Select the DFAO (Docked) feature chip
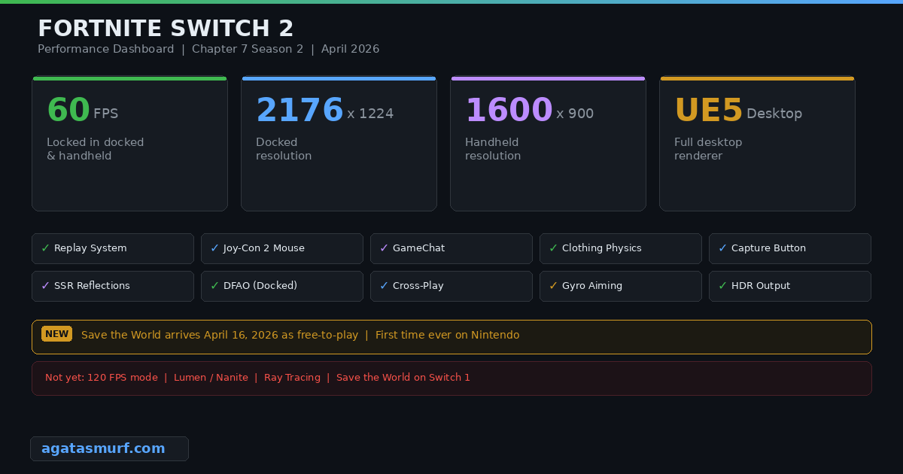The width and height of the screenshot is (903, 474). click(282, 286)
